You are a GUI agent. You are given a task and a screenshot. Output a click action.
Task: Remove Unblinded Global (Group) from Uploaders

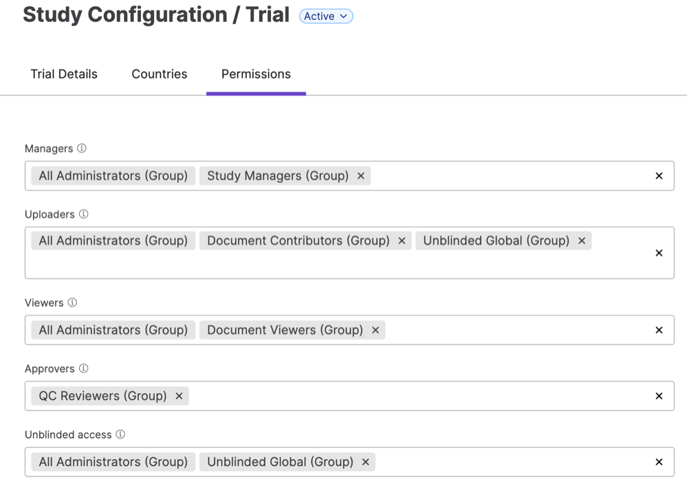pos(582,241)
